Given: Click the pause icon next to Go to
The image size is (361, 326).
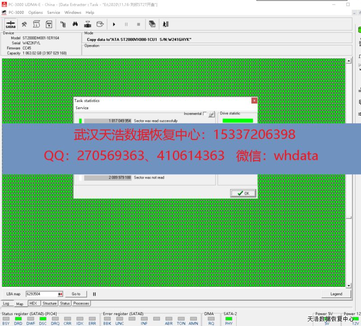Looking at the screenshot, I should click(94, 294).
